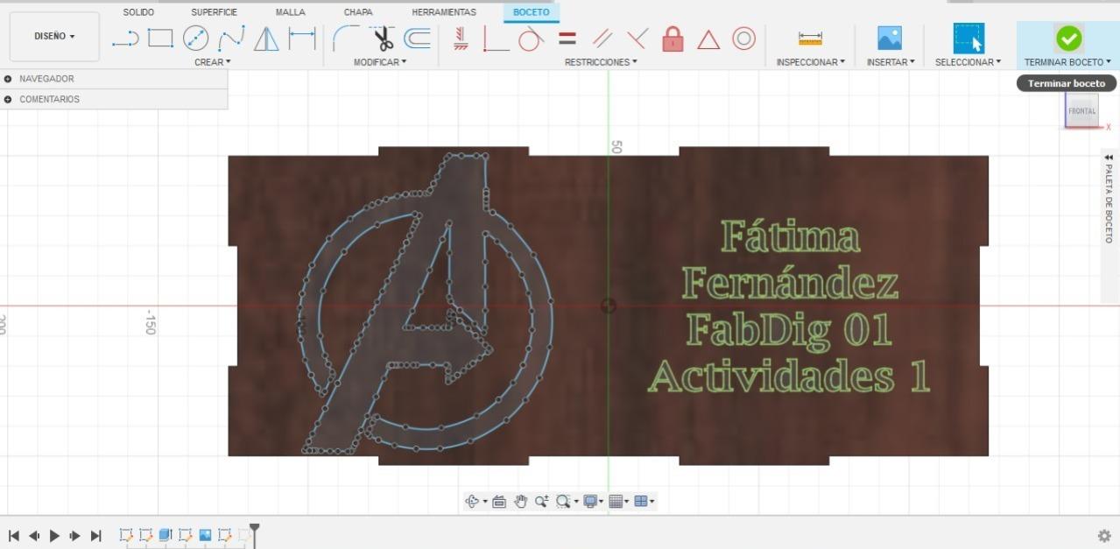The height and width of the screenshot is (549, 1120).
Task: Select the 'Fátima' sketch text
Action: (790, 237)
